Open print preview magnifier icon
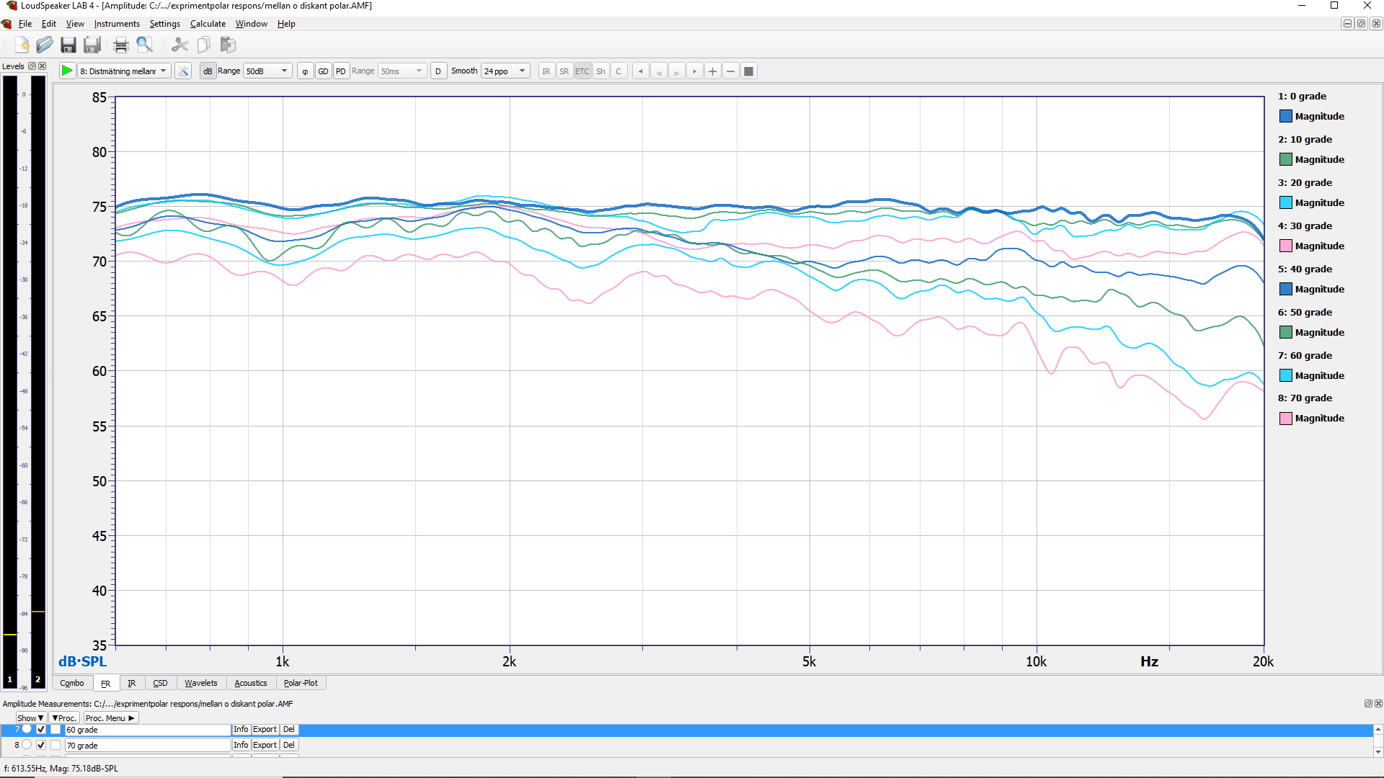The width and height of the screenshot is (1384, 778). tap(145, 45)
